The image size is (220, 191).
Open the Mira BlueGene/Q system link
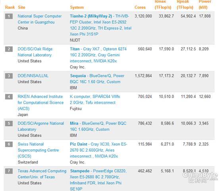pos(98,126)
